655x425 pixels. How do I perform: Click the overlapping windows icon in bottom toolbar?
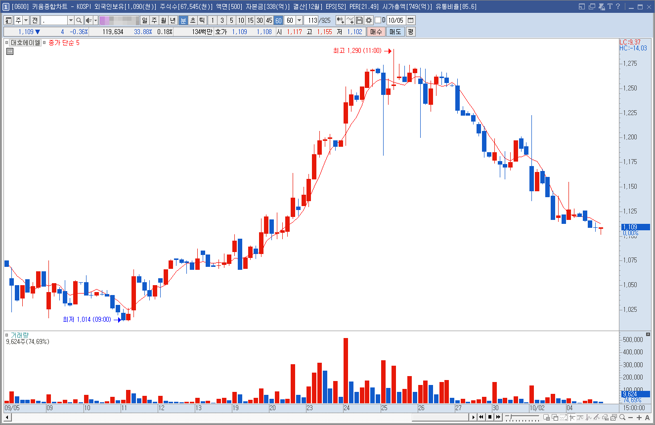[x=555, y=418]
